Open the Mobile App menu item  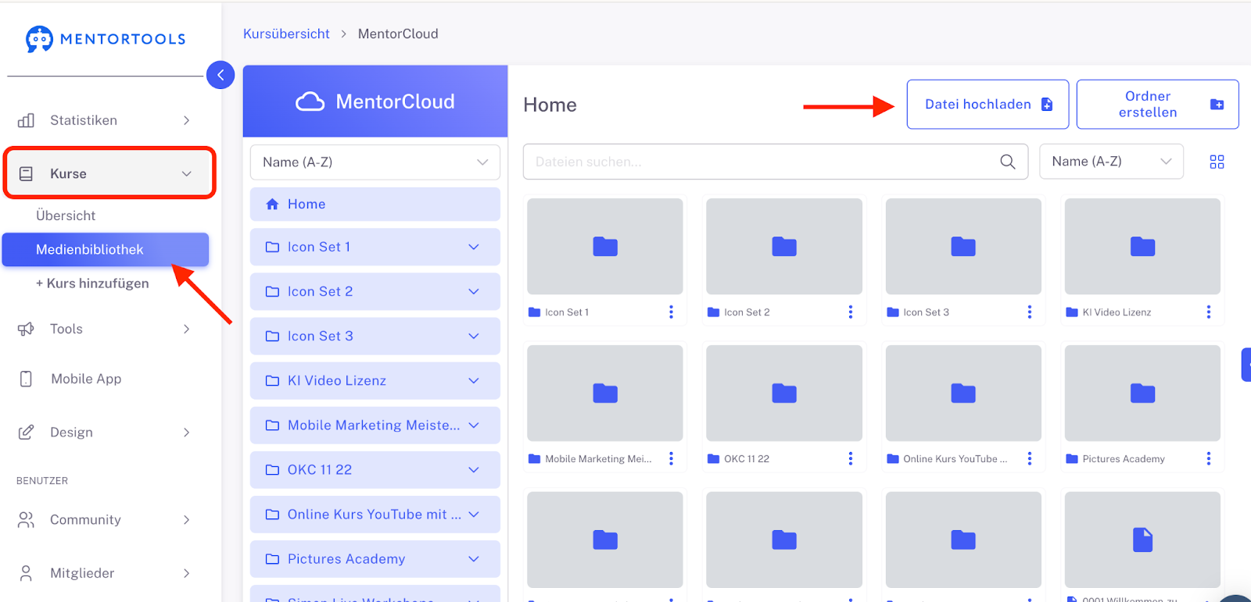click(86, 379)
